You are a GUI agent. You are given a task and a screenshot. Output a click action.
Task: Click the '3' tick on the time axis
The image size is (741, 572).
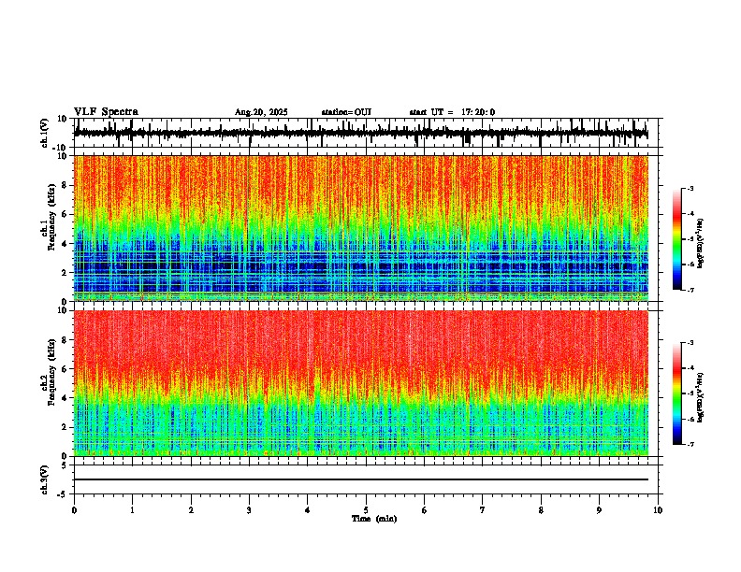coord(249,510)
